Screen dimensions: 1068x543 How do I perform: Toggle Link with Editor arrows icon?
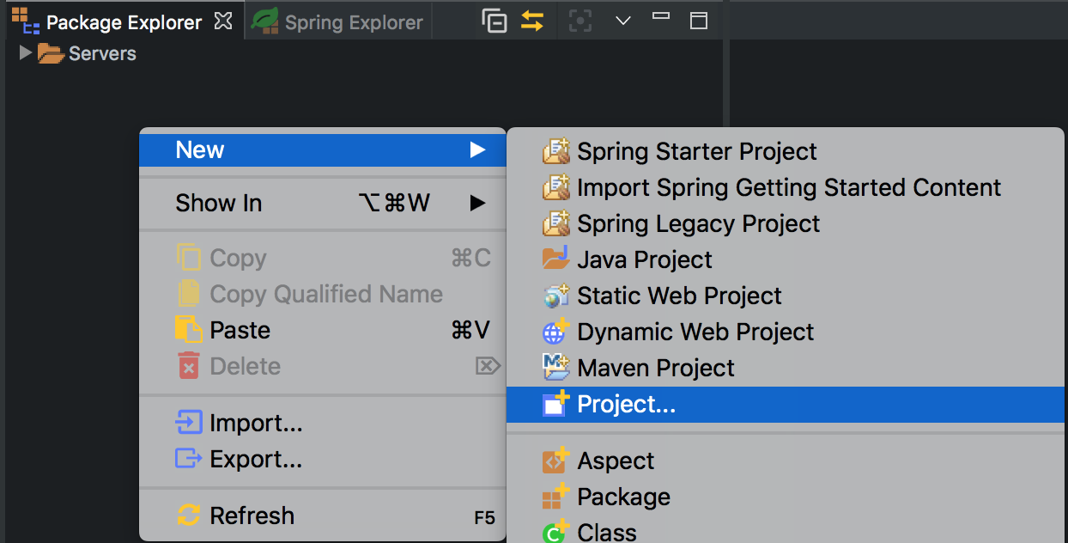point(532,21)
